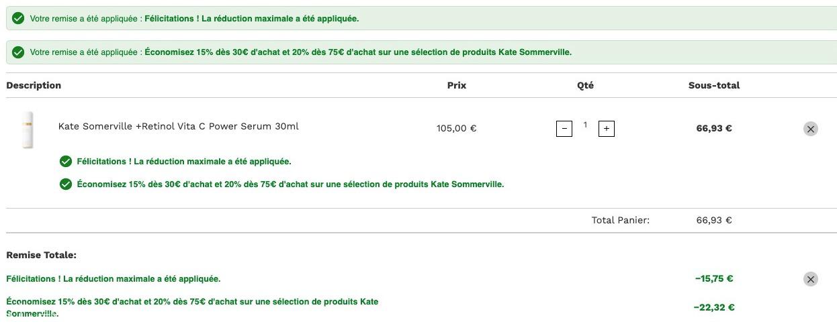Increase quantity with the plus button
The height and width of the screenshot is (330, 837).
click(606, 128)
